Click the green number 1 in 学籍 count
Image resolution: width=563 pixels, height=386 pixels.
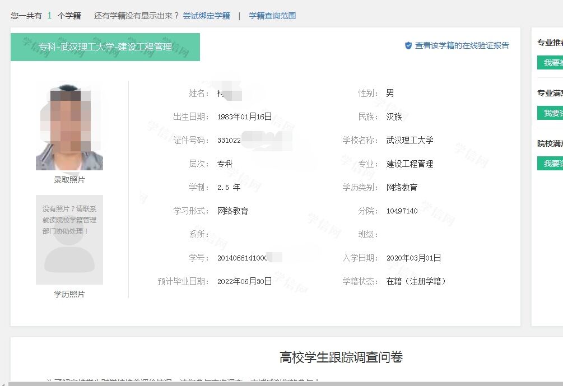[49, 16]
